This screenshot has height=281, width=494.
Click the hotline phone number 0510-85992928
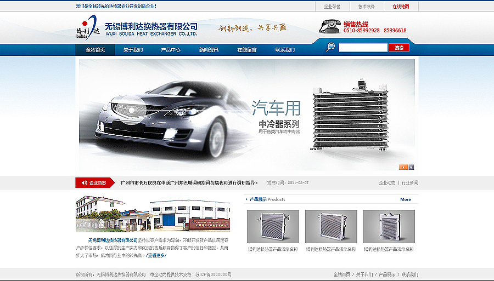(x=361, y=31)
